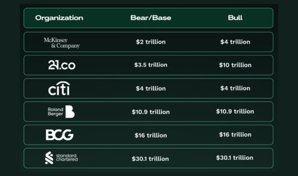298x176 pixels.
Task: Select the $10 trillion Bull estimate
Action: (x=235, y=65)
